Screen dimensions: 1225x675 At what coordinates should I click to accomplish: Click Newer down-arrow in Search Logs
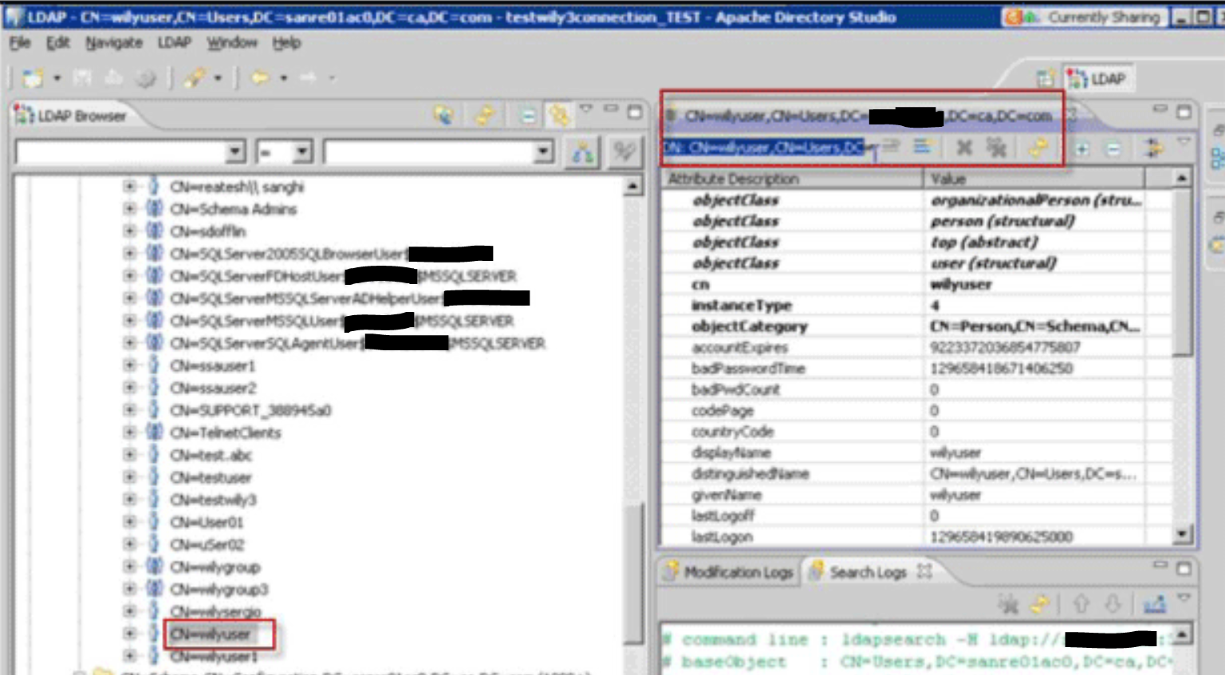(x=1113, y=604)
